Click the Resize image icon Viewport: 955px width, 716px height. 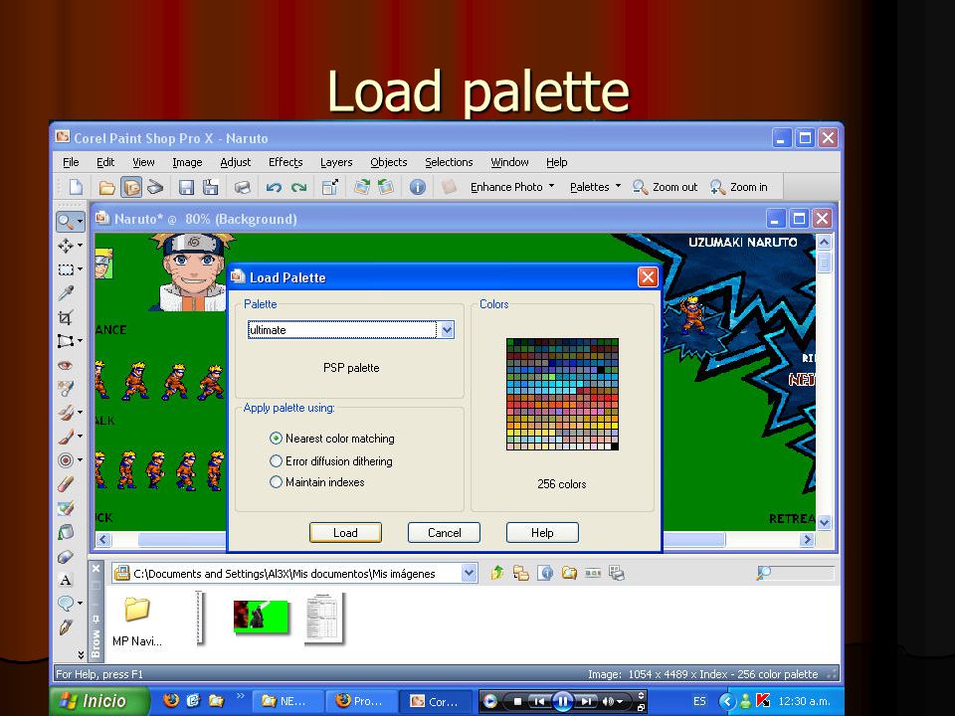click(x=330, y=187)
